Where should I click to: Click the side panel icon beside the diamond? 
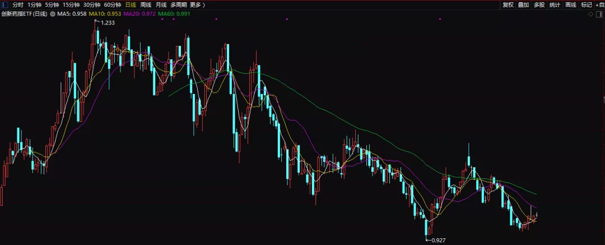click(600, 15)
